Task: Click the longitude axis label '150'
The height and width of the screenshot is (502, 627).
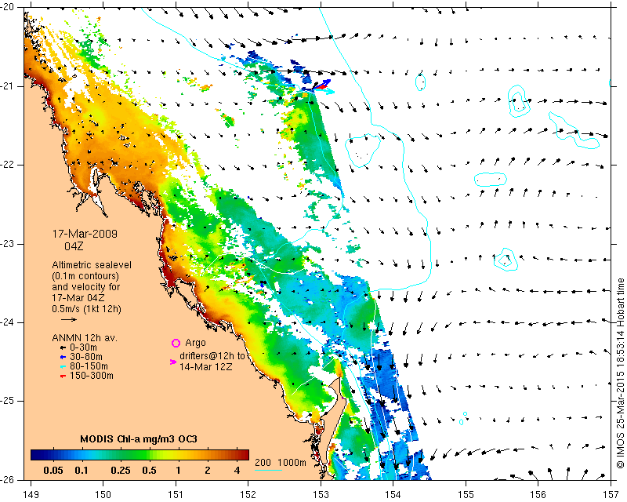Action: 103,495
